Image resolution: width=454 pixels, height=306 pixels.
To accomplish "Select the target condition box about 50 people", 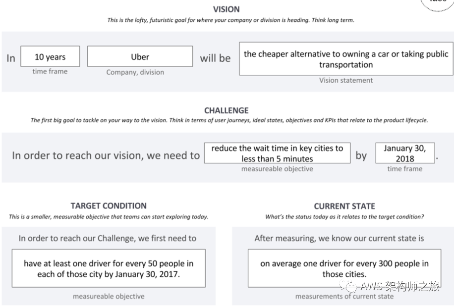I will click(109, 268).
